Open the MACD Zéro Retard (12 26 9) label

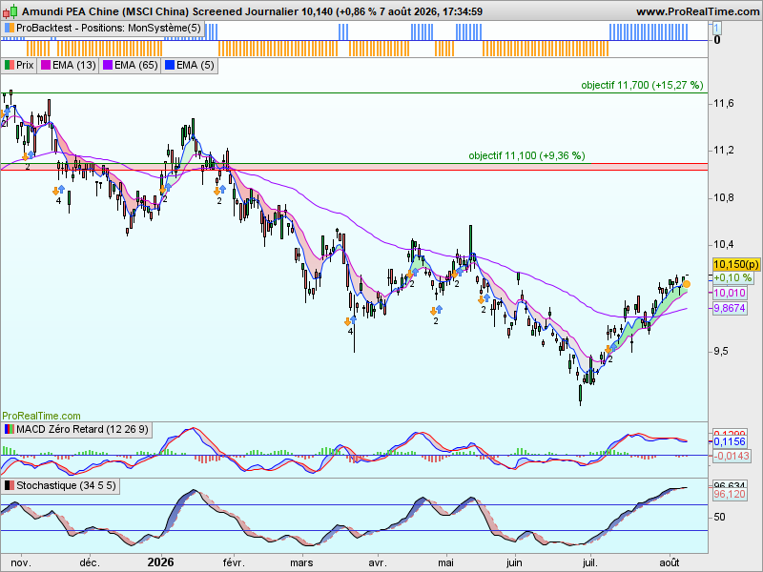[x=77, y=430]
